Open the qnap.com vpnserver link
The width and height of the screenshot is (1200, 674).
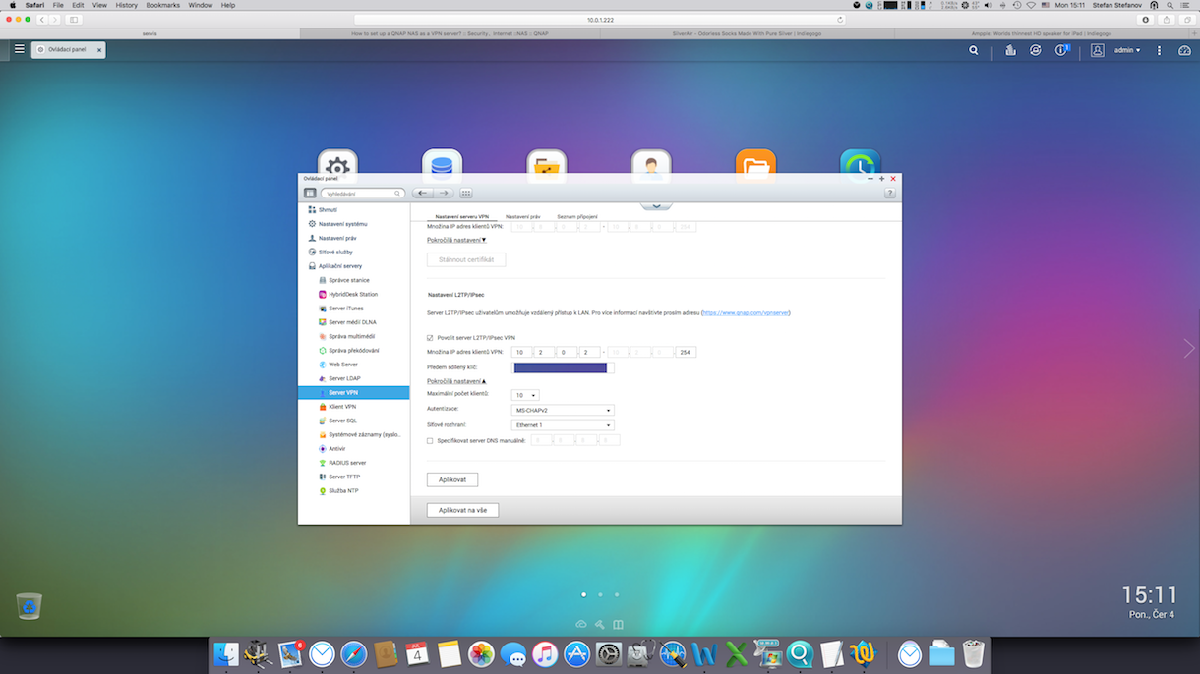click(x=746, y=313)
